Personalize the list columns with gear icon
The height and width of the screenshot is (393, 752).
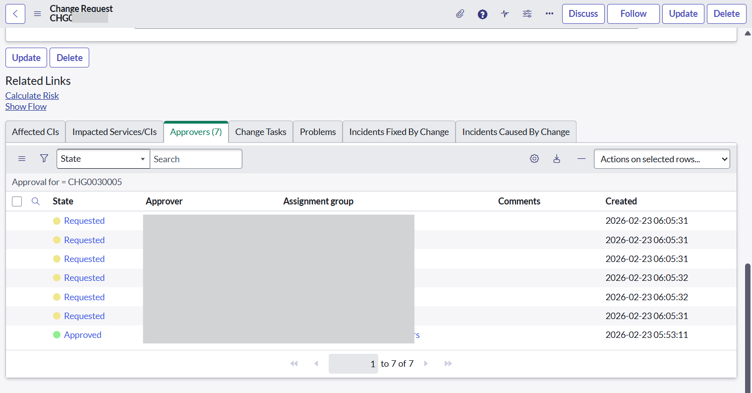tap(534, 159)
